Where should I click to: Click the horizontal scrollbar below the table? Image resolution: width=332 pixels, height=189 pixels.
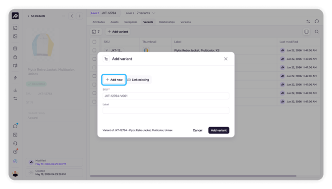193,176
